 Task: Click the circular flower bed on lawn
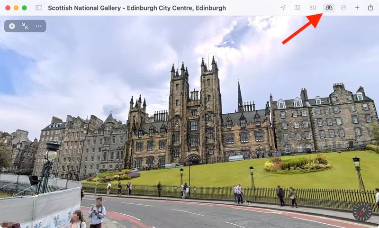click(x=298, y=164)
